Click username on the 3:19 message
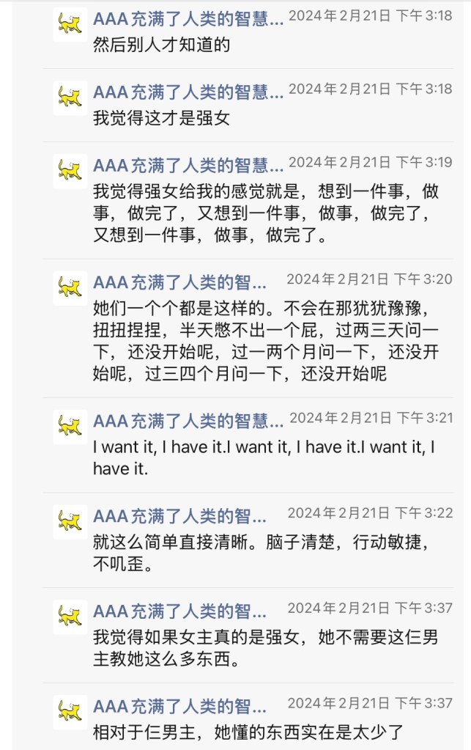The height and width of the screenshot is (750, 471). point(188,166)
